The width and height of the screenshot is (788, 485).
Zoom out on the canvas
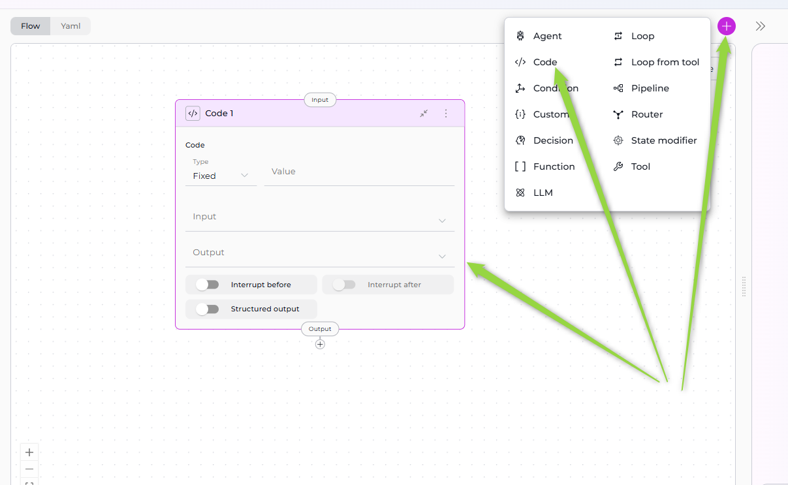(29, 469)
